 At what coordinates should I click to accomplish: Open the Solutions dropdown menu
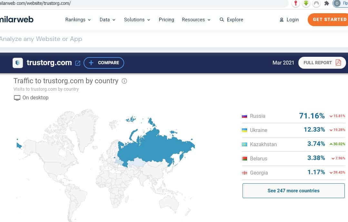(x=137, y=20)
